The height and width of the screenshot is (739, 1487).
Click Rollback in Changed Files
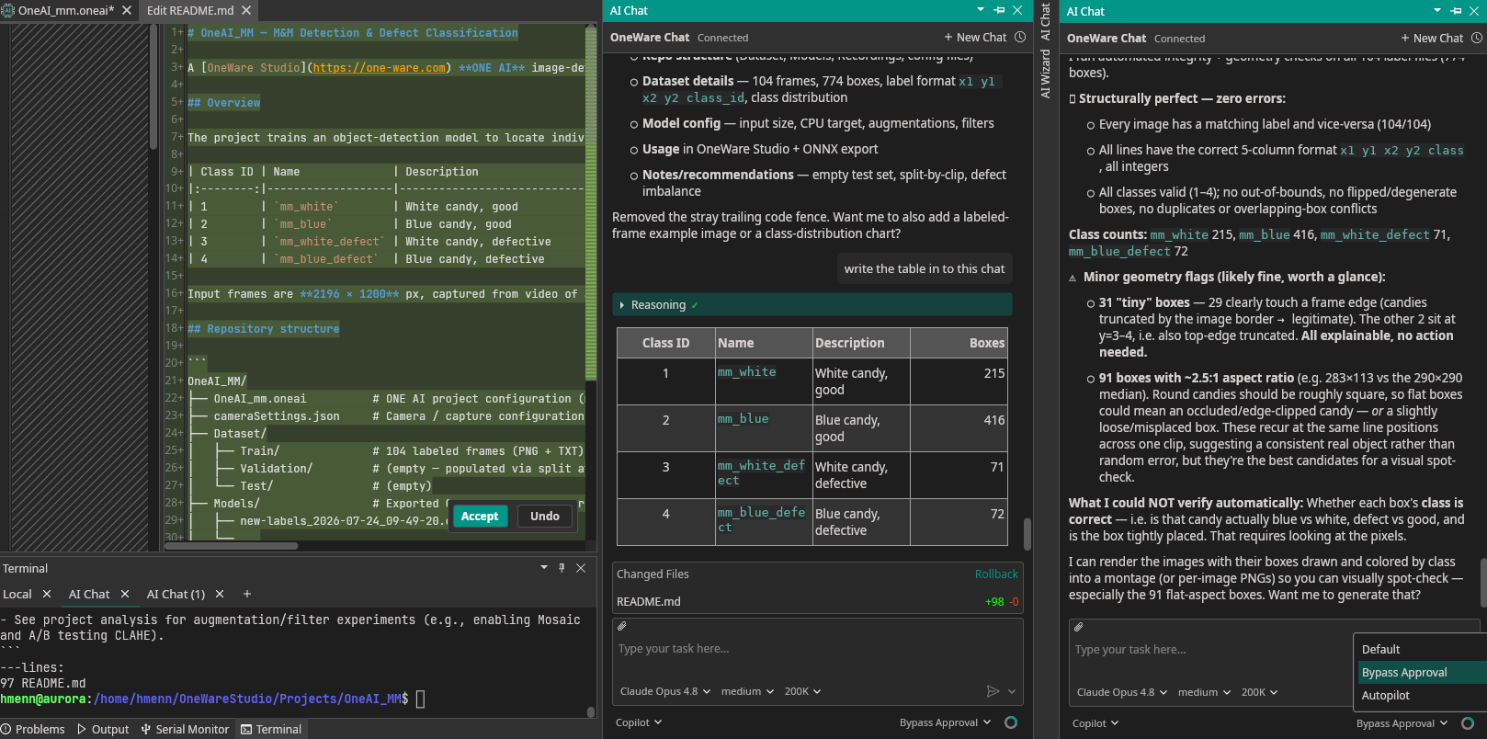(996, 574)
